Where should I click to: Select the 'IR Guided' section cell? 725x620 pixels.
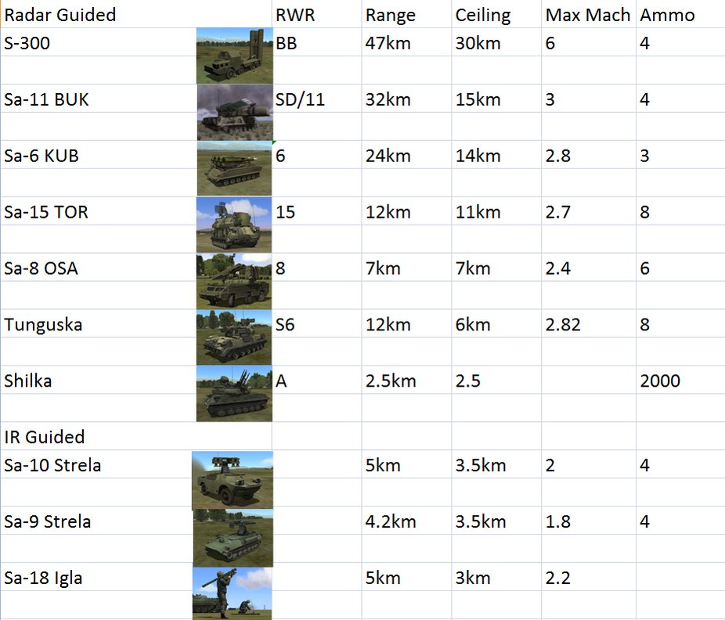[x=136, y=437]
